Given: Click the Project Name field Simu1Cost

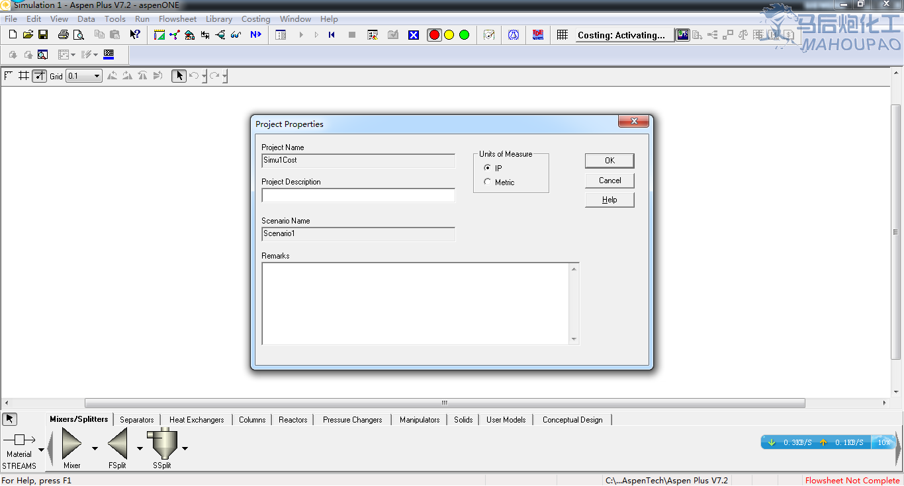Looking at the screenshot, I should pyautogui.click(x=359, y=161).
